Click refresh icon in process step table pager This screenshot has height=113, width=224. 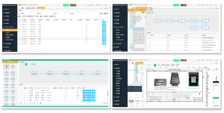[41, 103]
